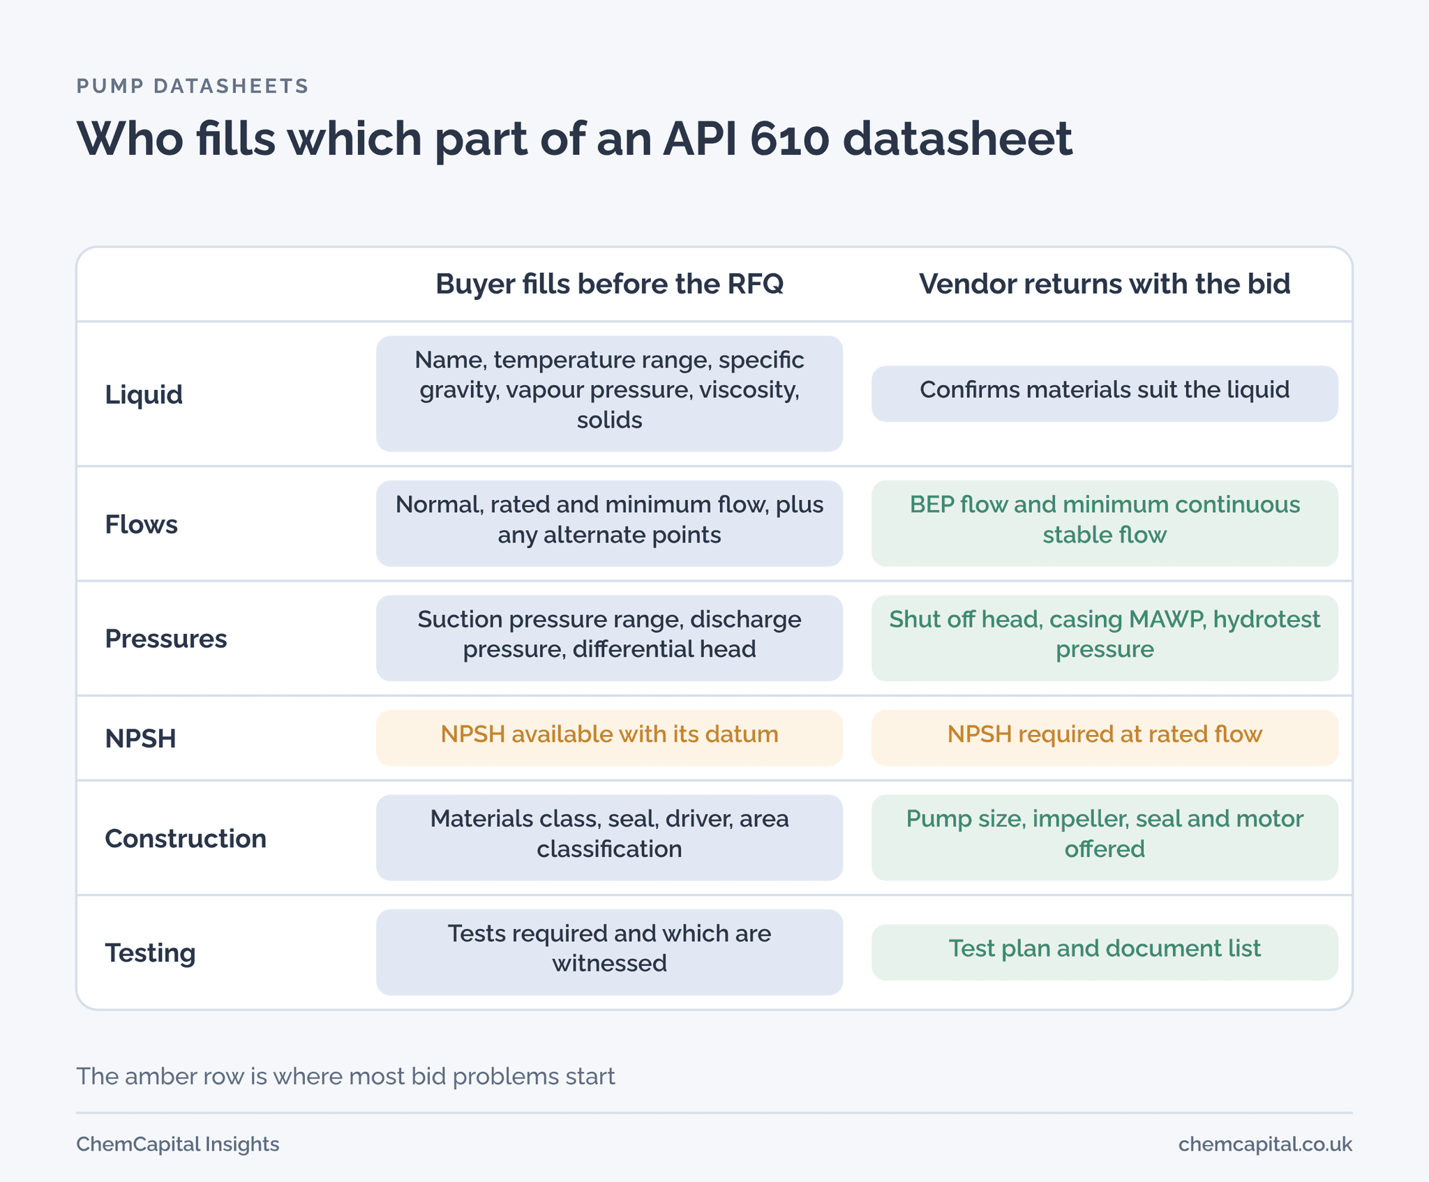Click the 'Suction pressure range' cell

tap(609, 637)
